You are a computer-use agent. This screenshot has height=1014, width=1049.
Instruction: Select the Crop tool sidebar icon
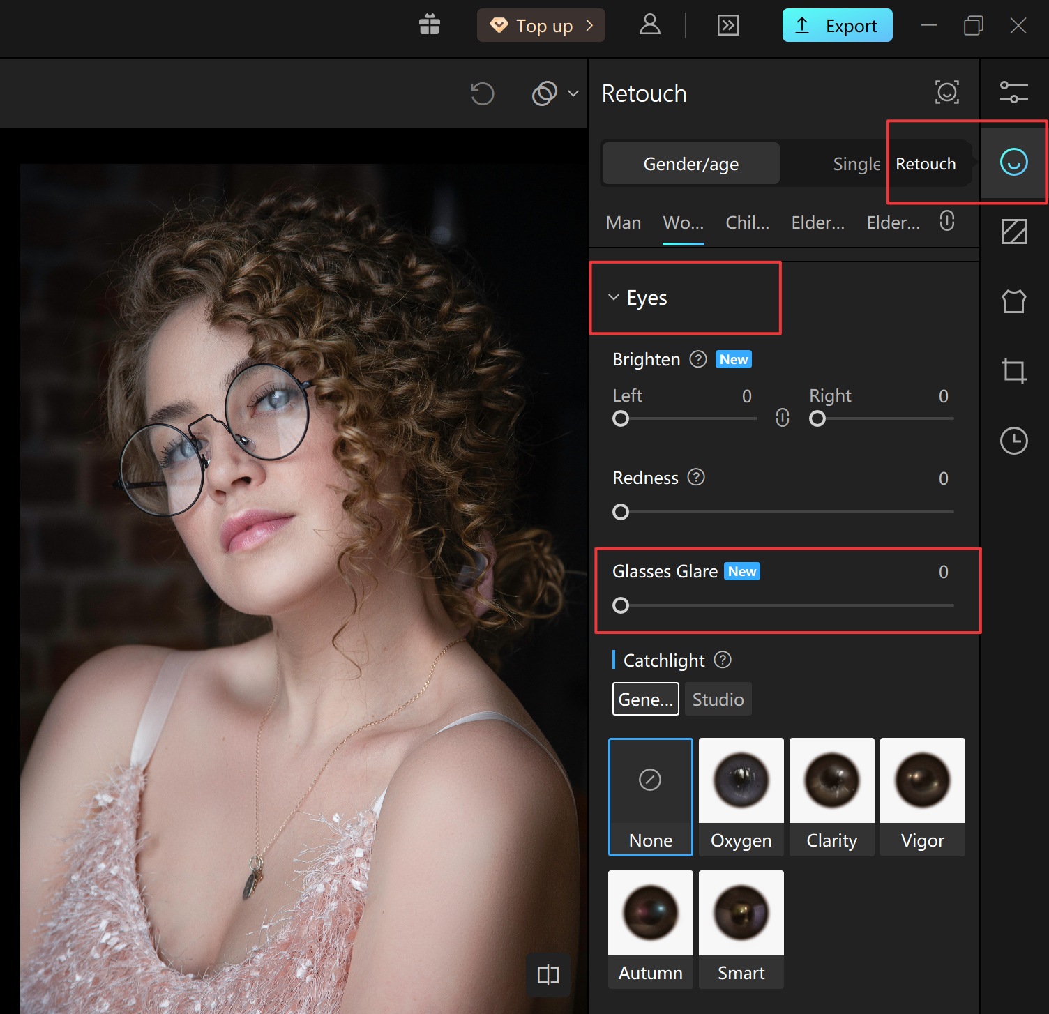click(x=1013, y=371)
